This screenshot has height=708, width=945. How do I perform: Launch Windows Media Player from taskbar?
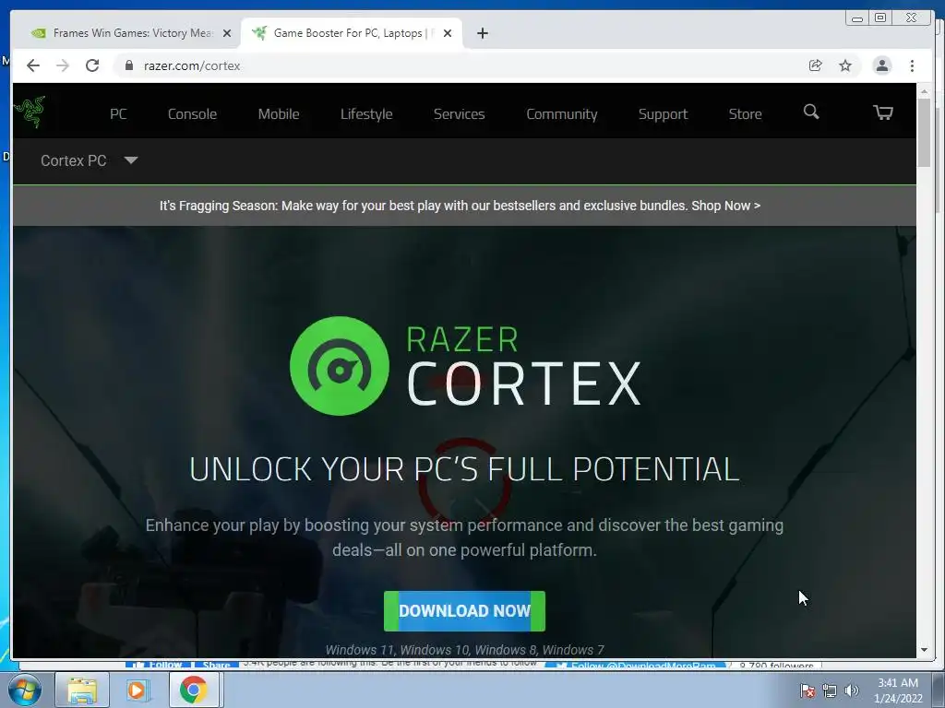coord(137,690)
